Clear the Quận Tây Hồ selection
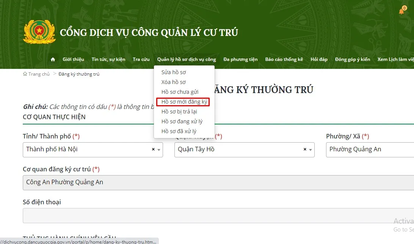 pos(305,149)
